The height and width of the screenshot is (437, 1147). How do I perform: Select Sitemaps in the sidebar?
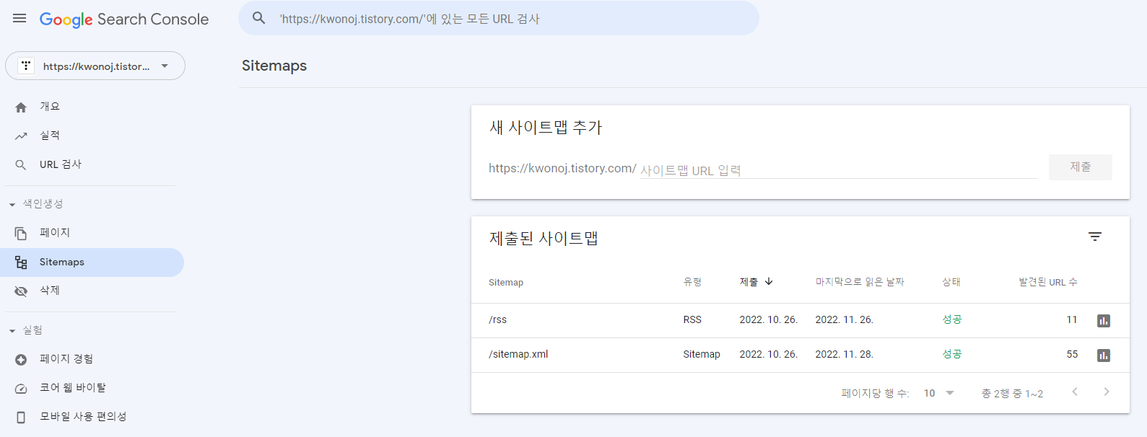pyautogui.click(x=92, y=262)
